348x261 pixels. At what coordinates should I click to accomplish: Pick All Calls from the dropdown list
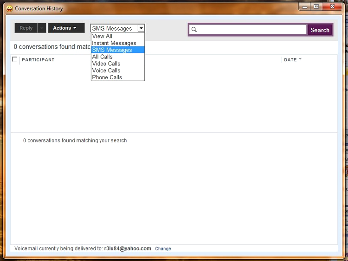(x=118, y=57)
